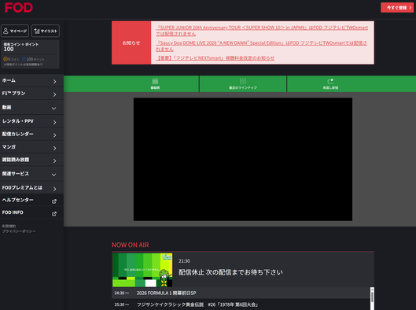
Task: Click the chevron beside F1 プラン
Action: (54, 94)
